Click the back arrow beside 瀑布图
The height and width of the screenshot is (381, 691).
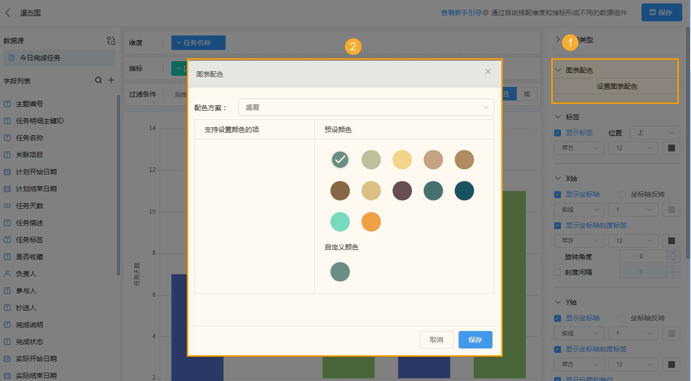tap(8, 12)
